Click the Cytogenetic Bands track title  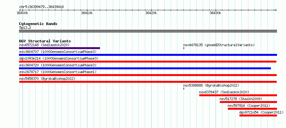coord(38,24)
